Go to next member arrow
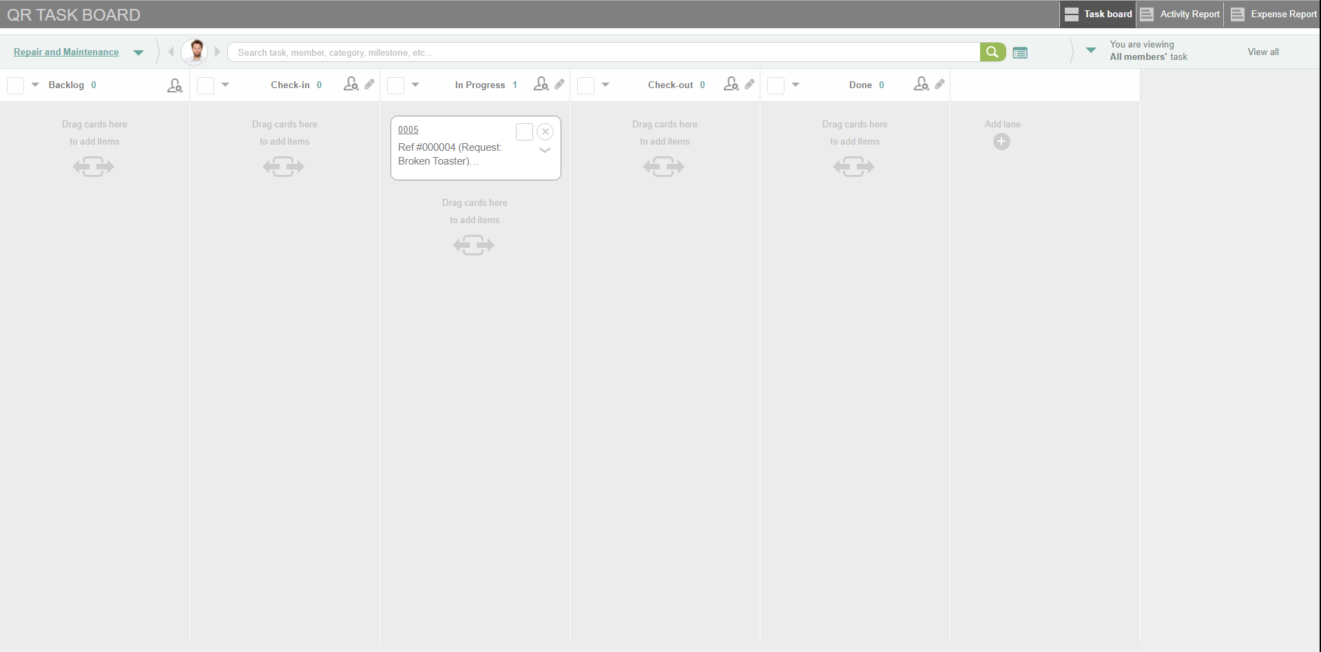Screen dimensions: 1321x652 (218, 52)
